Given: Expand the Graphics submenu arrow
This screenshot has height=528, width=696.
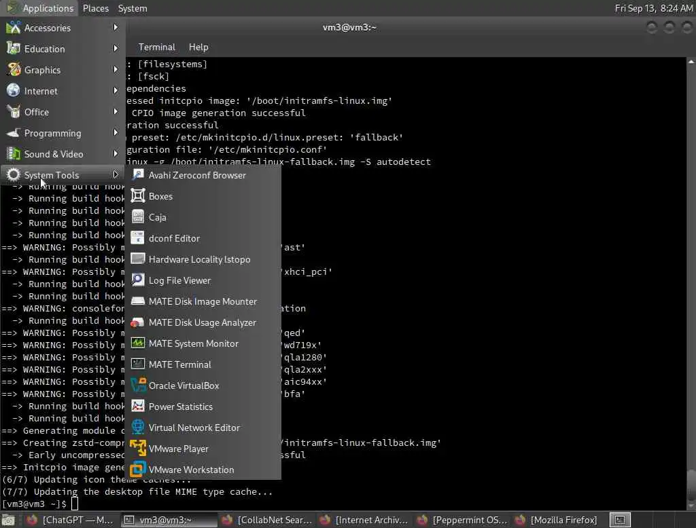Looking at the screenshot, I should [116, 70].
